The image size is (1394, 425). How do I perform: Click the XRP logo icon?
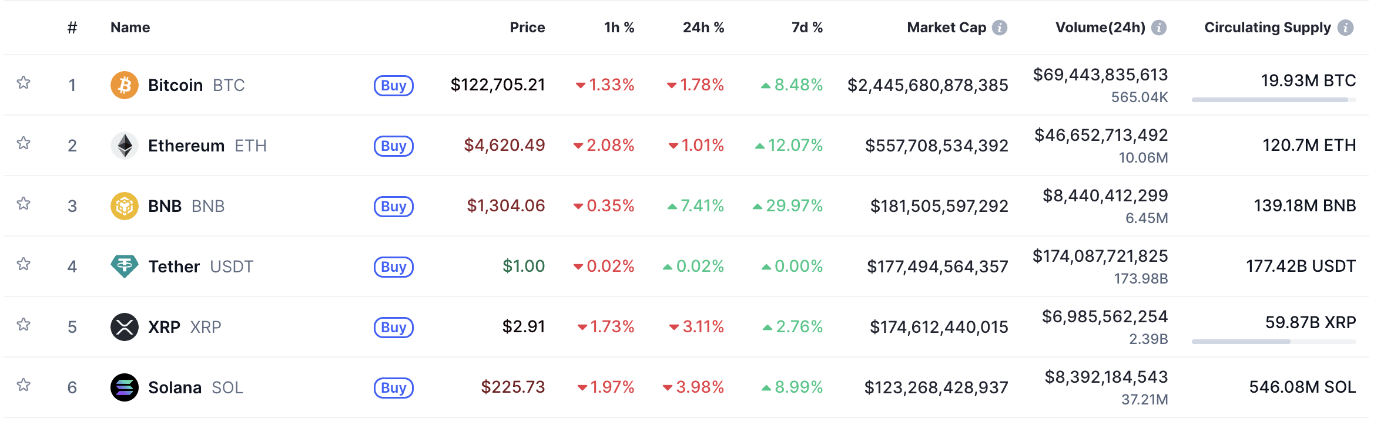[125, 327]
